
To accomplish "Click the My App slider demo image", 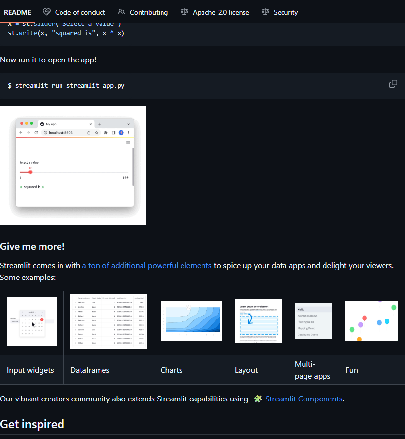I will [x=73, y=165].
